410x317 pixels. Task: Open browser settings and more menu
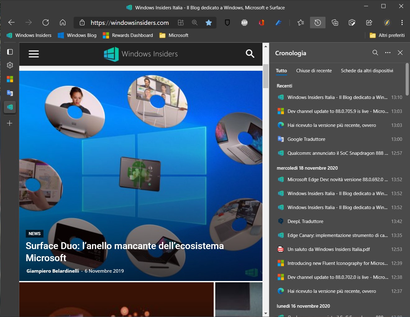(x=402, y=22)
